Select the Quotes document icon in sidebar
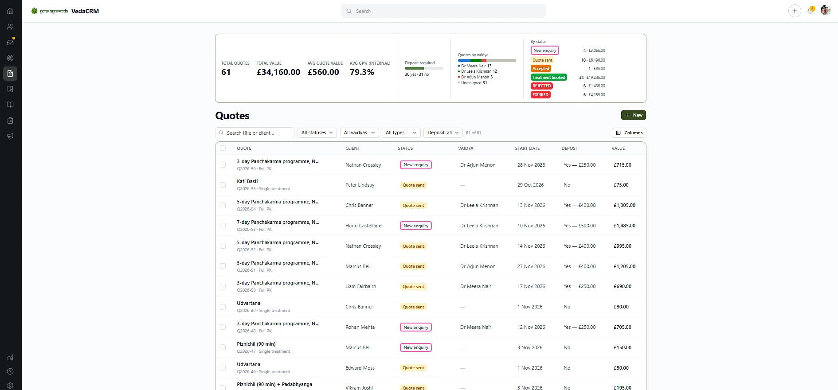838x390 pixels. [x=10, y=74]
